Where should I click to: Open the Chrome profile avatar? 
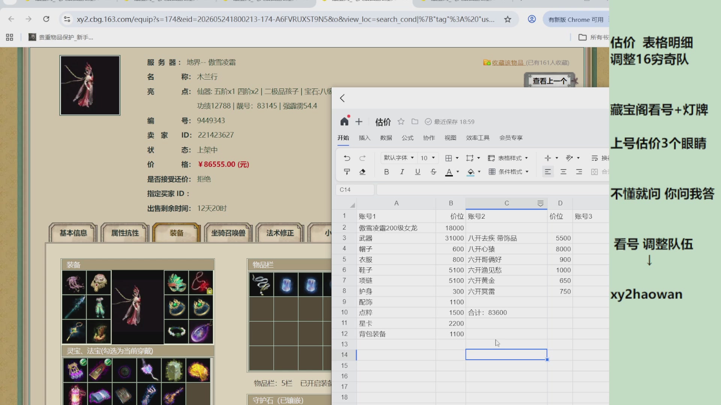coord(532,19)
